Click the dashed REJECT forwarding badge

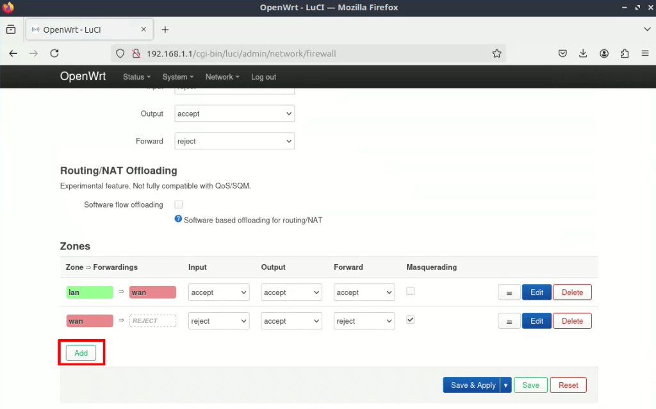[x=152, y=321]
